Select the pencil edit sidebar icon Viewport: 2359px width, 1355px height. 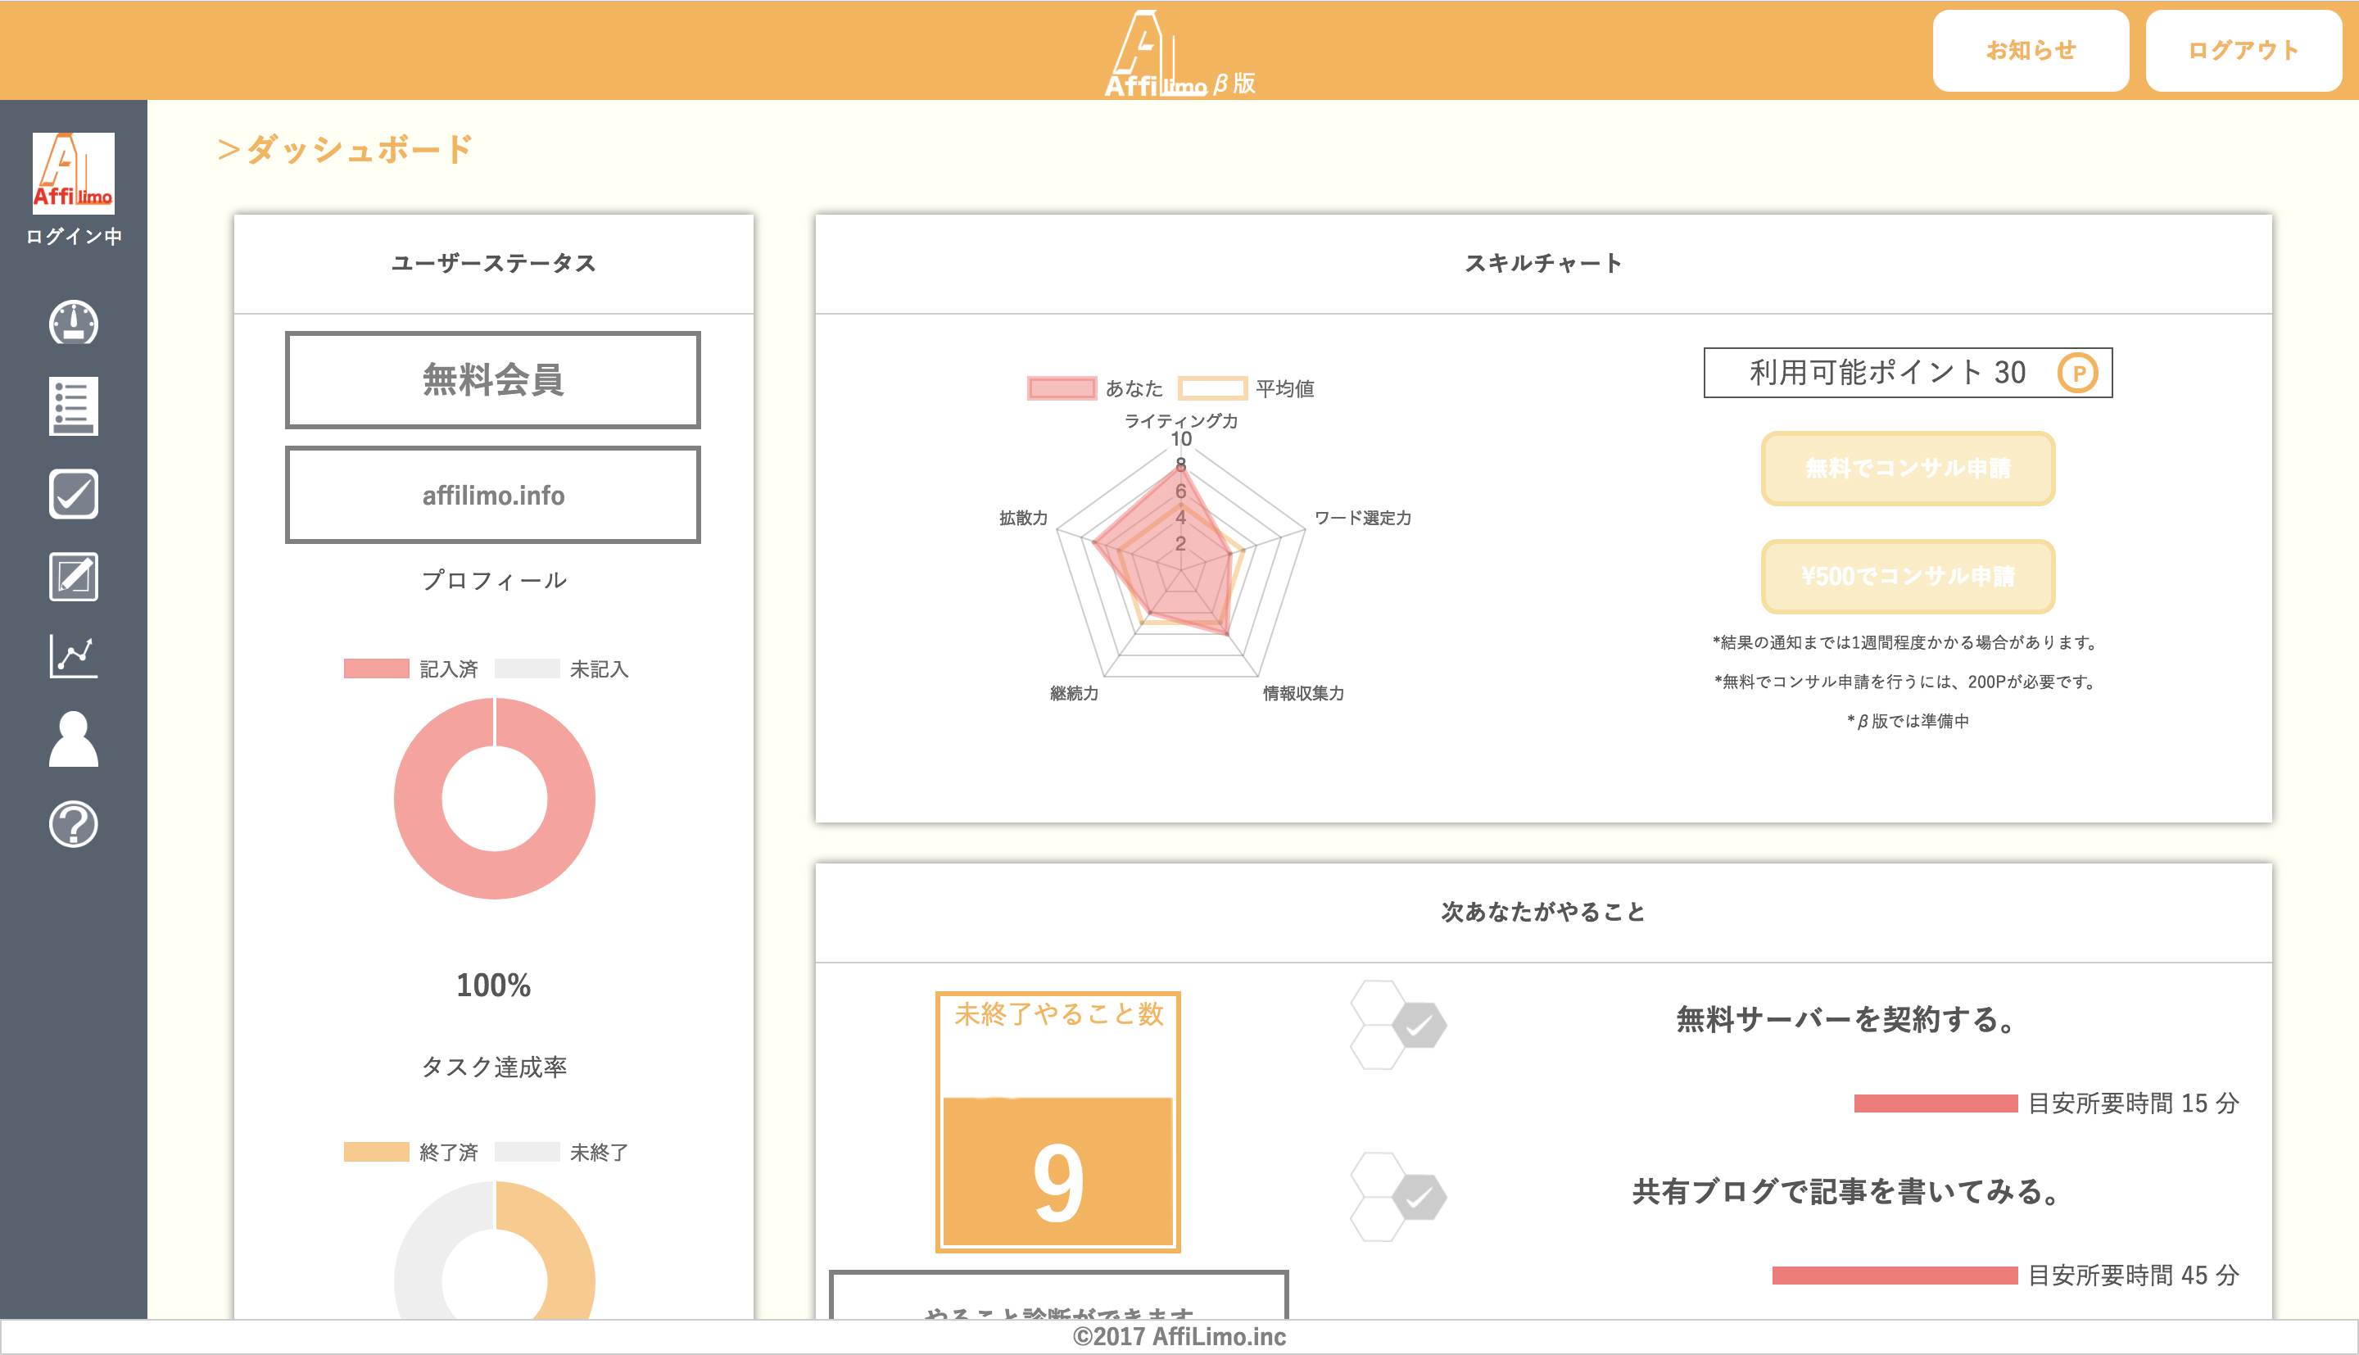[x=74, y=577]
